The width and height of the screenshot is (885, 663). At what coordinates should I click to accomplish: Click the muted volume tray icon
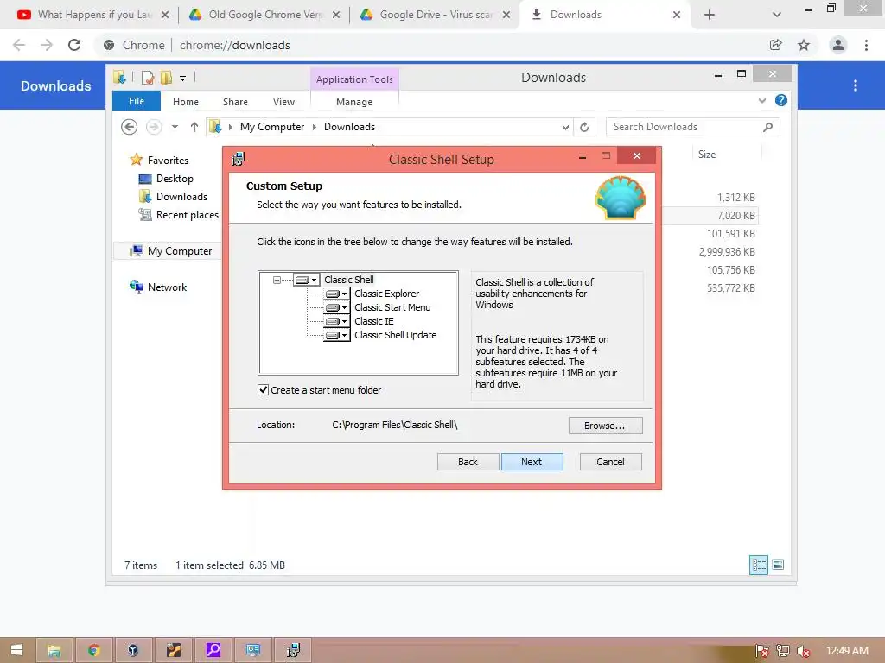pyautogui.click(x=803, y=651)
